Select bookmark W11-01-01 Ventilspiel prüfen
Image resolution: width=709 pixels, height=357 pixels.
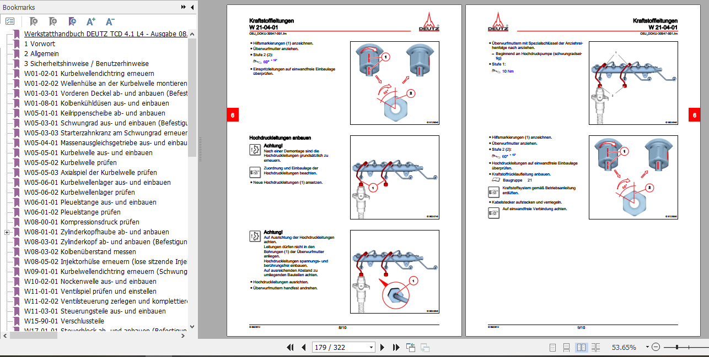tap(90, 291)
